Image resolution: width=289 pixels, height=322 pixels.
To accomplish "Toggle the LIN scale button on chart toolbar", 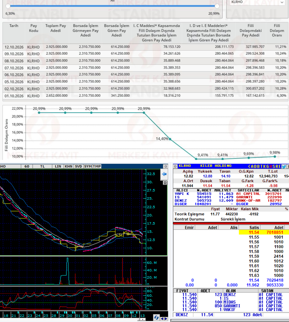I will point(58,166).
